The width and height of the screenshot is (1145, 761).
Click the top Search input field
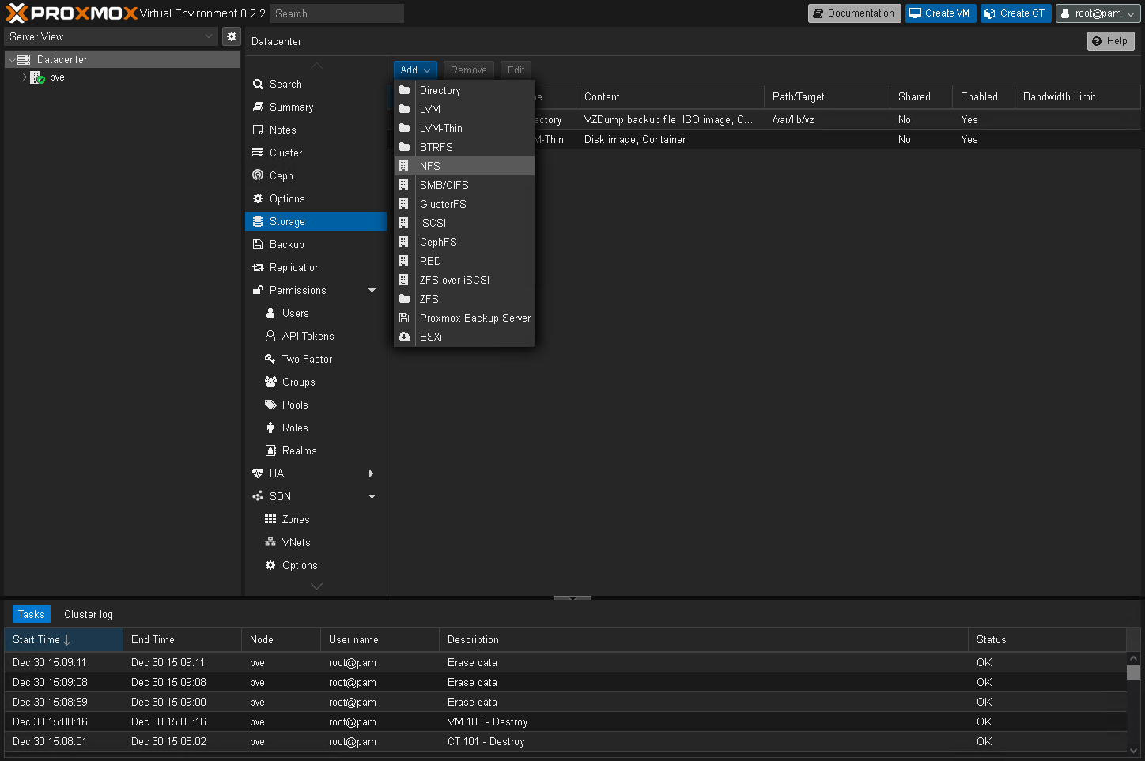point(336,13)
